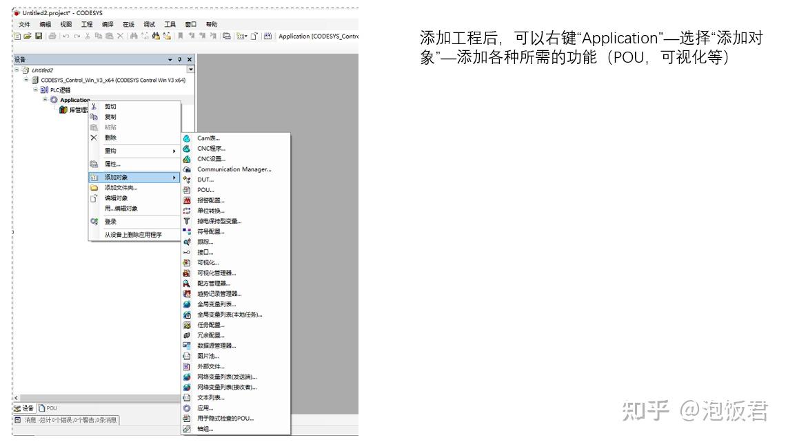Expand the "重构" context menu submenu
Screen dimensions: 788x442
[110, 150]
